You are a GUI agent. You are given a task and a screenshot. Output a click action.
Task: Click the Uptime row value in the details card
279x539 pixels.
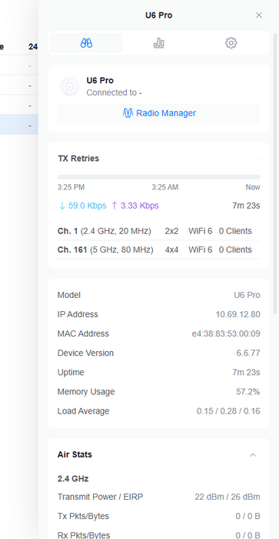coord(246,372)
